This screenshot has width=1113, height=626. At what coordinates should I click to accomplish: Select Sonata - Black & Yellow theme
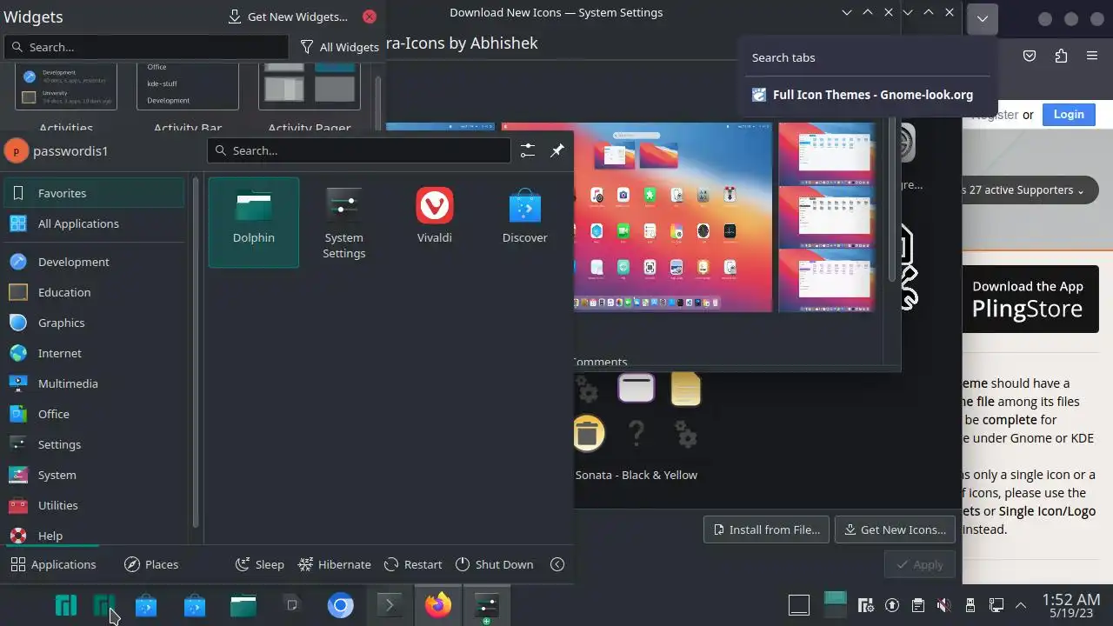point(636,426)
